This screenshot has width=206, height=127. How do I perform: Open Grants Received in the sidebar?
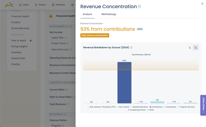click(x=20, y=28)
